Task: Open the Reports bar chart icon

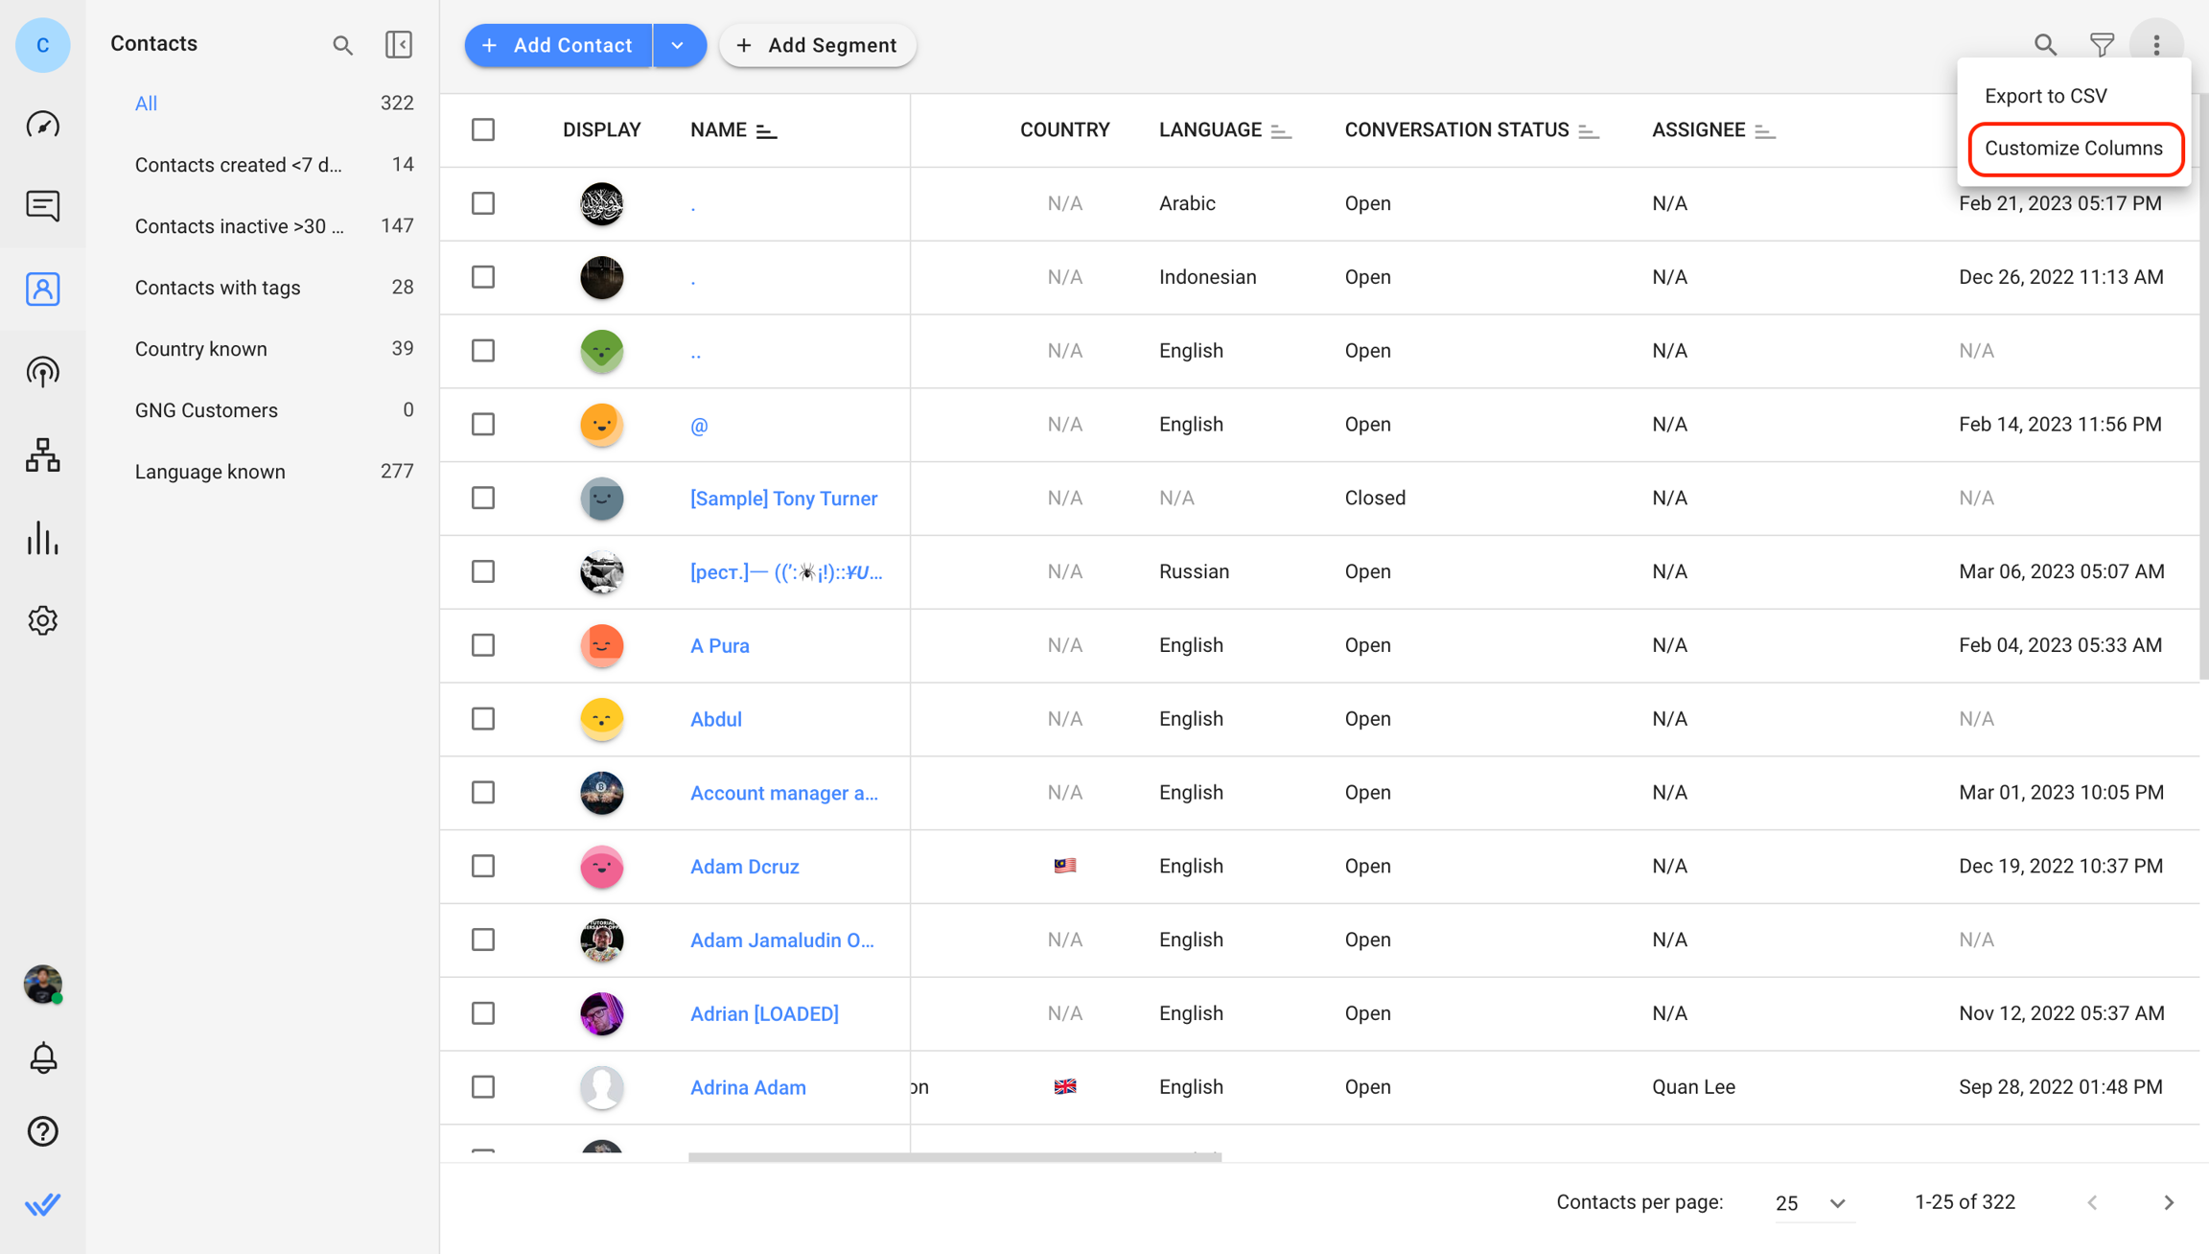Action: (42, 538)
